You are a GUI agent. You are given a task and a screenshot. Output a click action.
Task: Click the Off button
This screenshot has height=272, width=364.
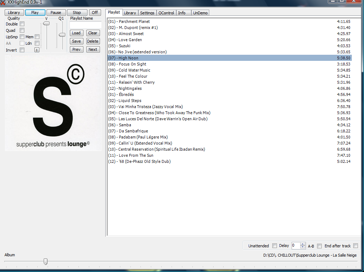tap(95, 13)
